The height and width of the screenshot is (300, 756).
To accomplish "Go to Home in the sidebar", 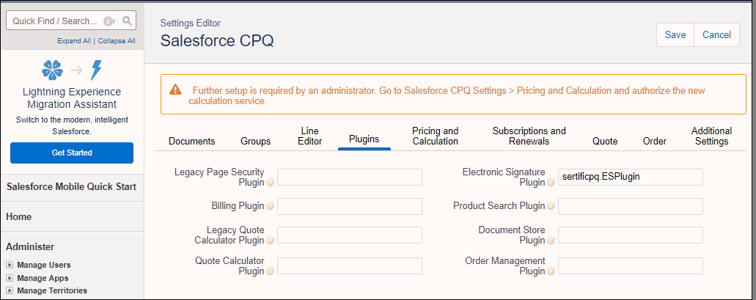I will (x=19, y=217).
